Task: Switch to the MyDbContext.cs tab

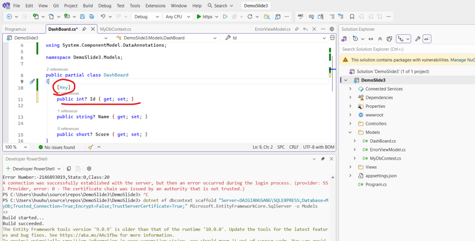Action: tap(116, 29)
